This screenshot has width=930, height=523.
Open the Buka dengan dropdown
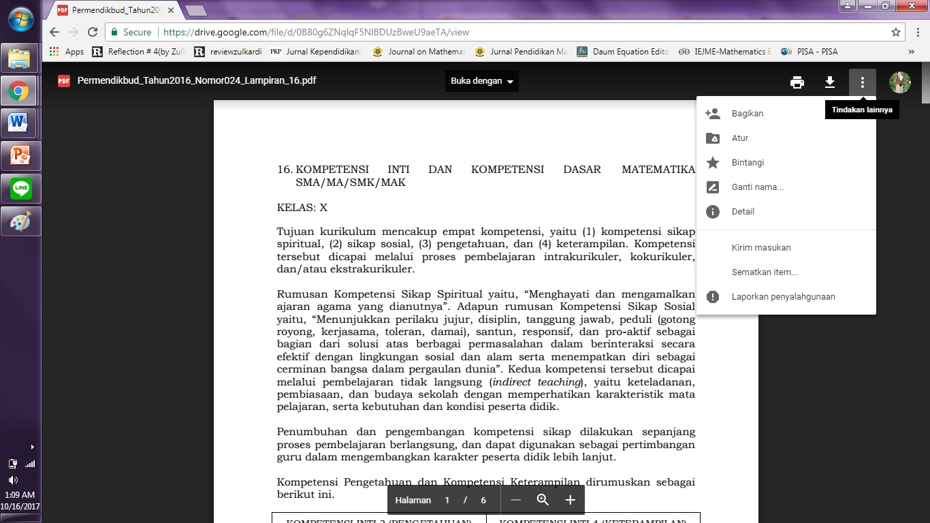pyautogui.click(x=481, y=80)
